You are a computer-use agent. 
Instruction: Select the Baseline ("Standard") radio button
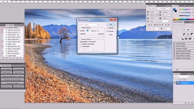click(x=81, y=42)
